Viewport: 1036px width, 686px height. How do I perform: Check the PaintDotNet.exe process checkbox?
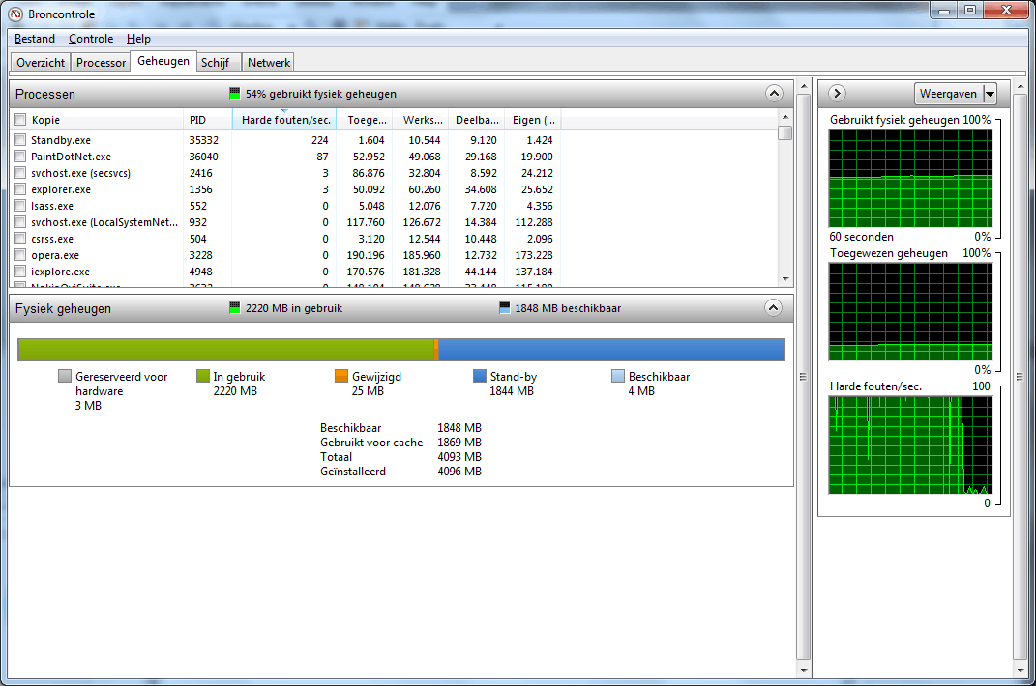(x=19, y=157)
